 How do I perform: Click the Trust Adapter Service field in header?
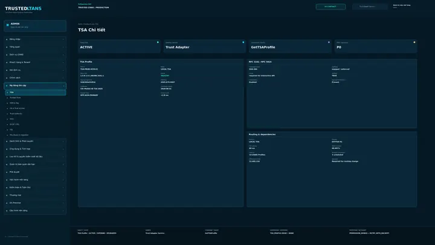click(370, 7)
